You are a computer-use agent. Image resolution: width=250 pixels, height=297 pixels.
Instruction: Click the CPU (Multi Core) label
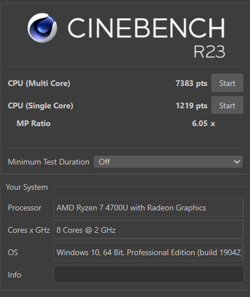coord(39,83)
